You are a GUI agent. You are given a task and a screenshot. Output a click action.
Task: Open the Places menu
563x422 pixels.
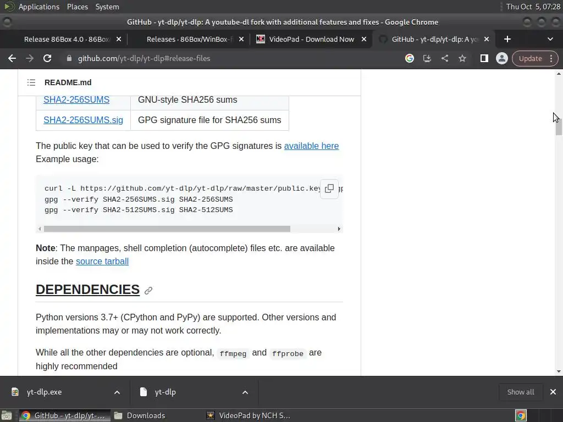pos(77,7)
